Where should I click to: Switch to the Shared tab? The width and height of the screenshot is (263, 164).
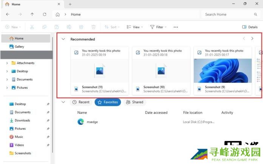pos(135,102)
